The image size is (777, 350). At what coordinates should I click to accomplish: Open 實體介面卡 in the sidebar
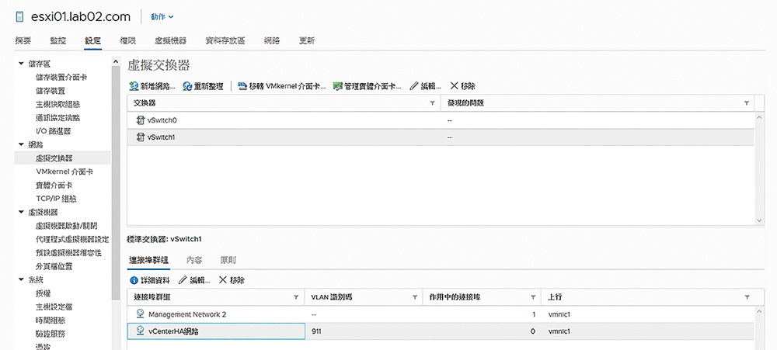click(54, 185)
